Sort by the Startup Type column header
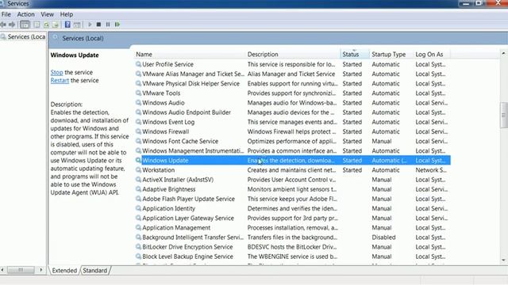Image resolution: width=508 pixels, height=285 pixels. pos(391,55)
